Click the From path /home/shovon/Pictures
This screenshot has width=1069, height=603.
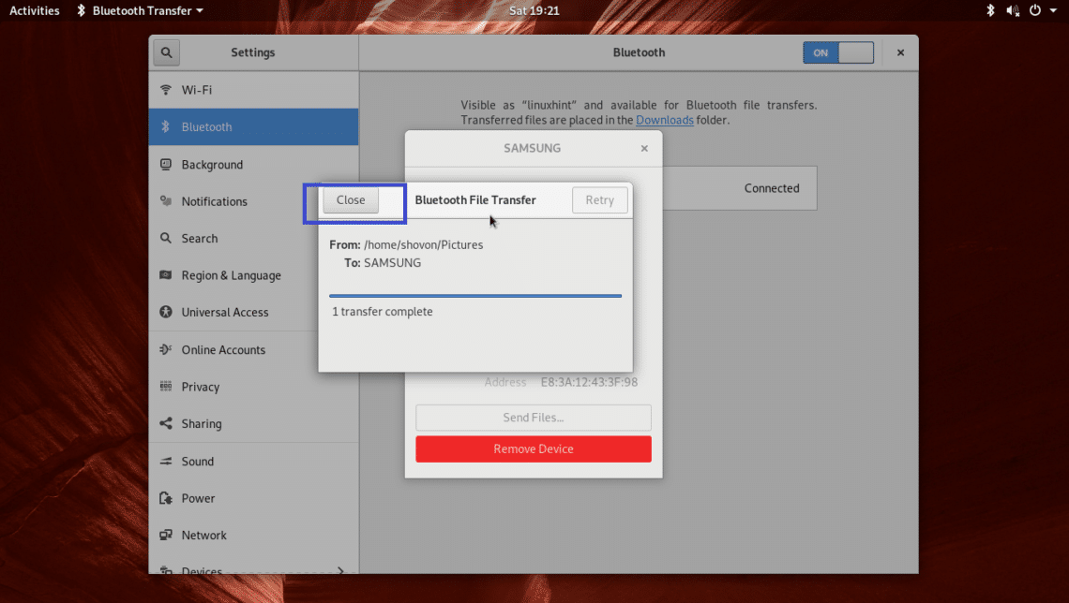click(423, 244)
